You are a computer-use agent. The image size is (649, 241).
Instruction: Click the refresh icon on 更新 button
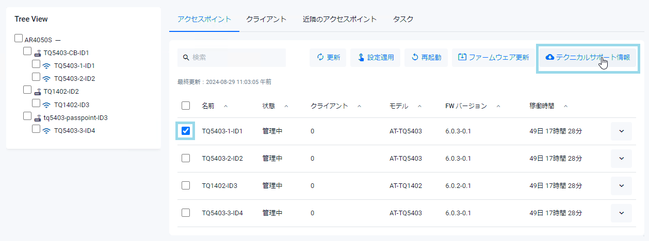coord(320,58)
